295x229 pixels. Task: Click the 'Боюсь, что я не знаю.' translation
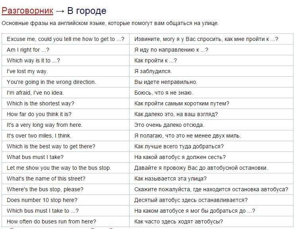pos(163,93)
